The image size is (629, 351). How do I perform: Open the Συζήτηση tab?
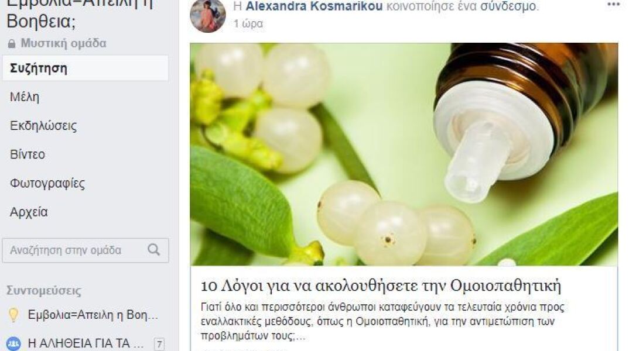point(86,68)
